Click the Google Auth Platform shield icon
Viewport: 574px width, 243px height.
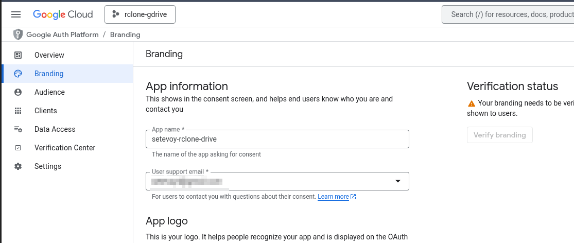(18, 34)
